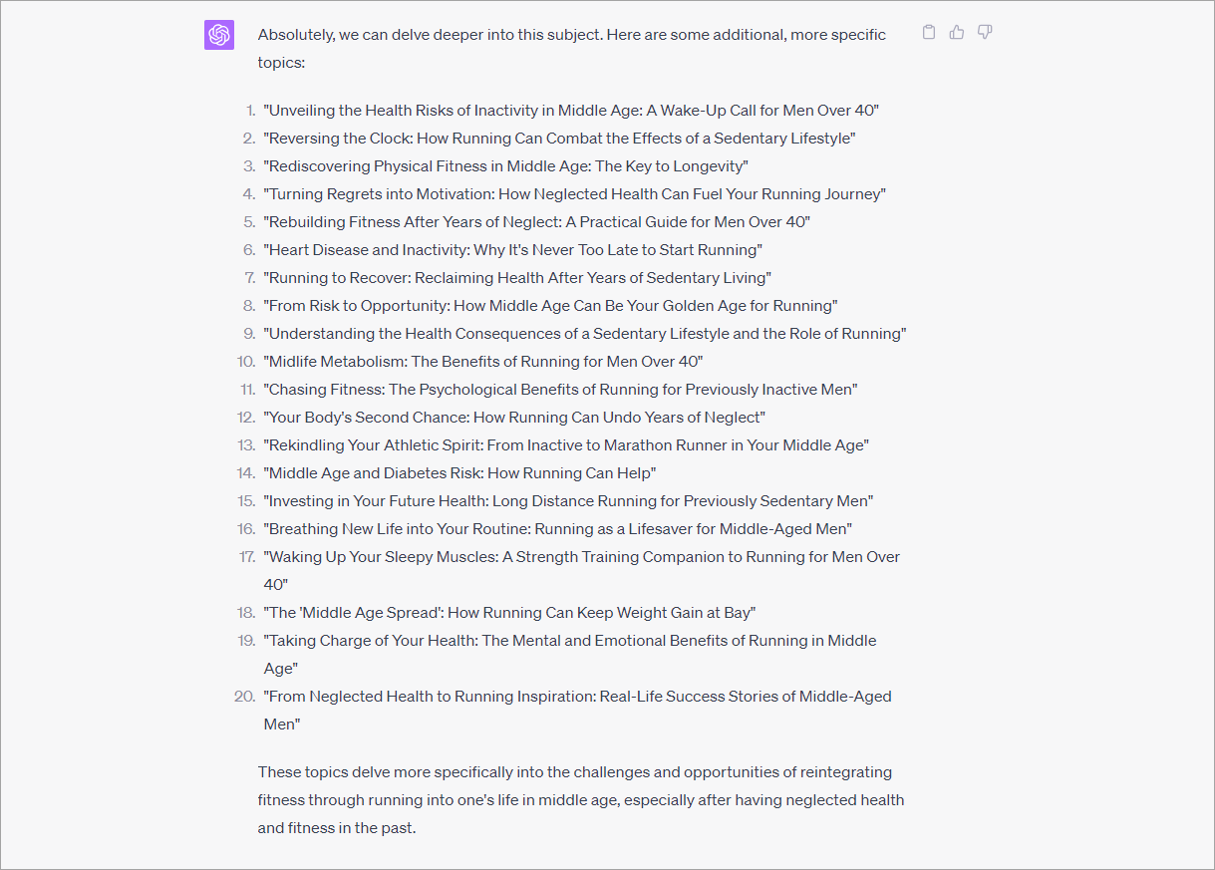This screenshot has height=870, width=1215.
Task: Click the From Risk to Opportunity topic
Action: coord(550,306)
